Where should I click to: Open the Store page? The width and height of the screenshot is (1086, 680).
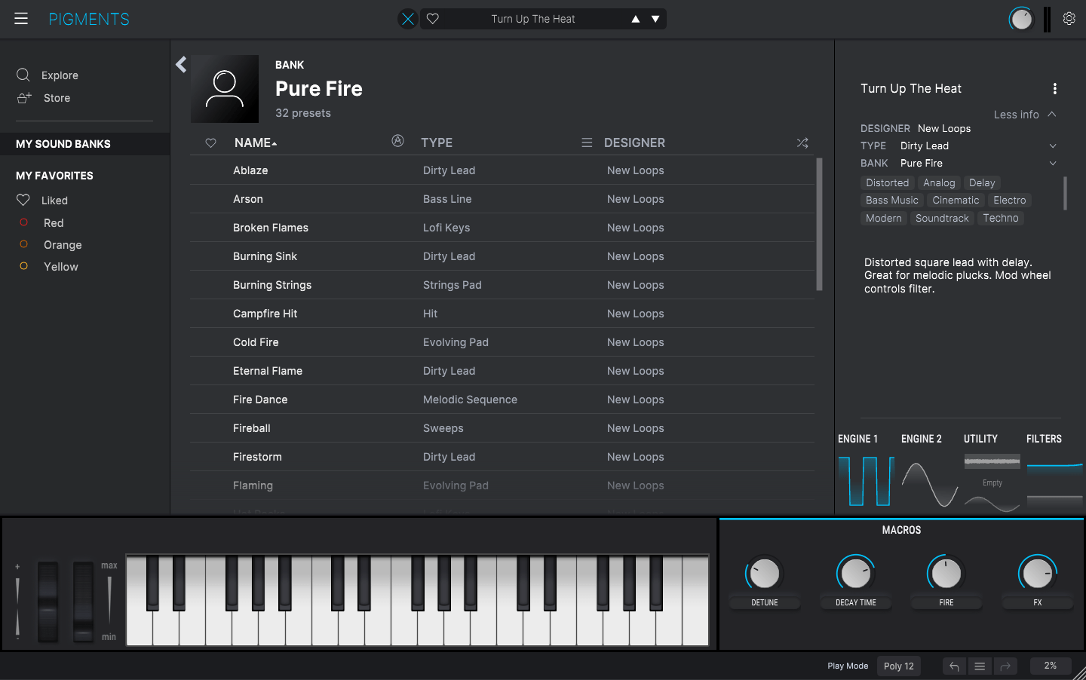coord(58,97)
